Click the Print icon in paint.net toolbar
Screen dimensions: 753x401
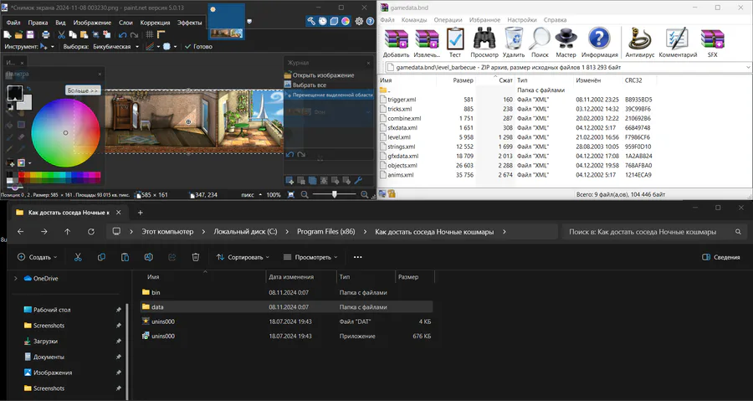[46, 34]
